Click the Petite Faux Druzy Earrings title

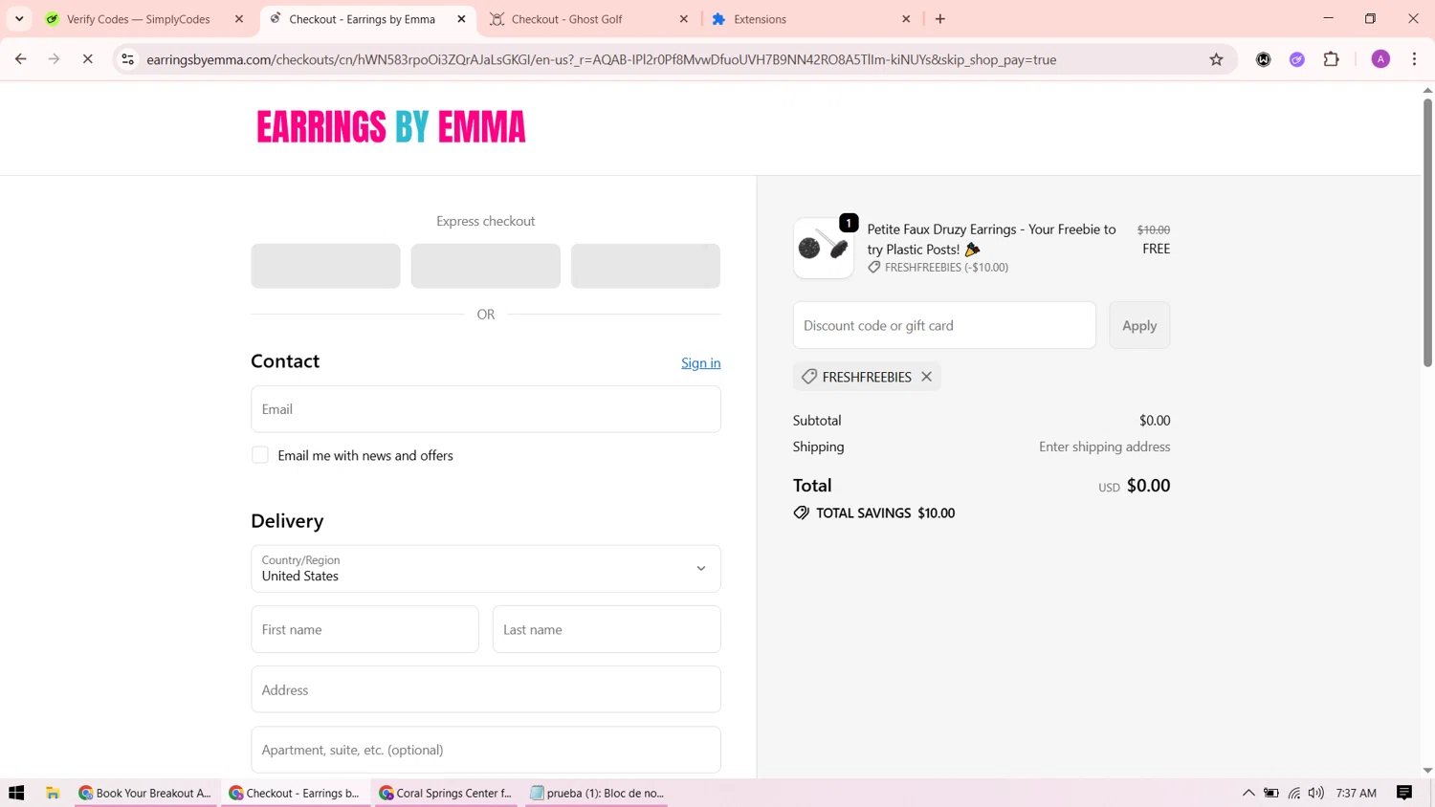pyautogui.click(x=991, y=239)
